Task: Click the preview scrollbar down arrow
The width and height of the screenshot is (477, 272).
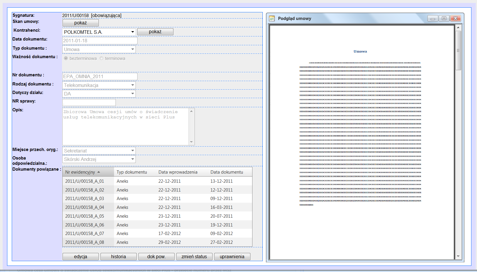Action: pyautogui.click(x=458, y=256)
